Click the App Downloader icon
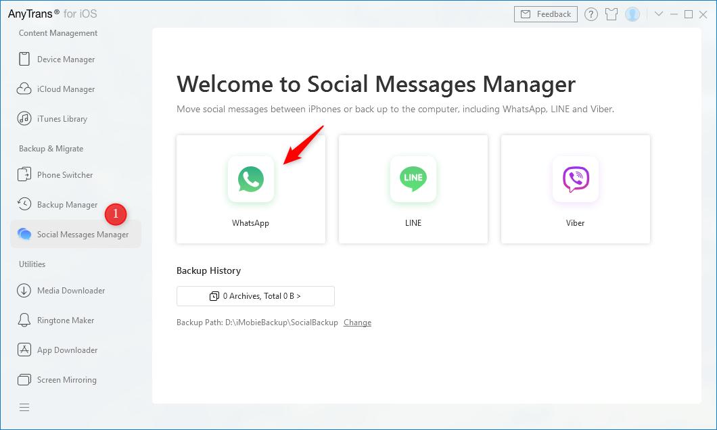The height and width of the screenshot is (430, 717). 24,350
